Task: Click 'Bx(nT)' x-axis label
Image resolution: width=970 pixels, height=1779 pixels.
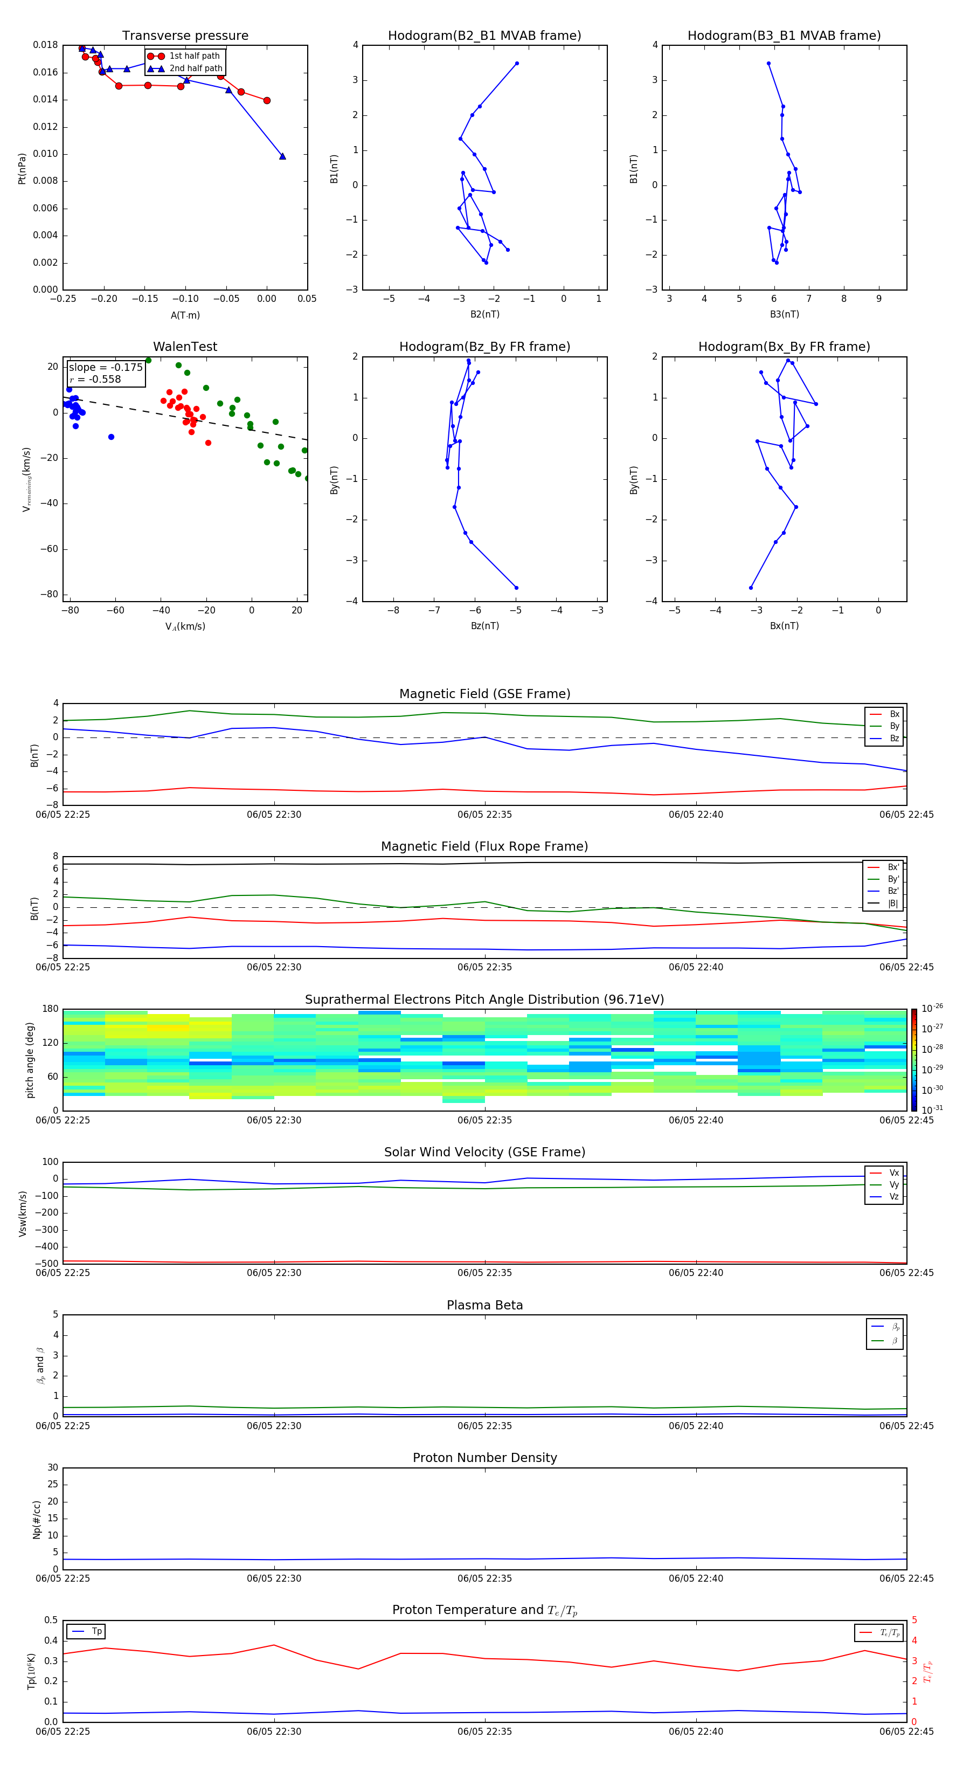Action: (784, 626)
